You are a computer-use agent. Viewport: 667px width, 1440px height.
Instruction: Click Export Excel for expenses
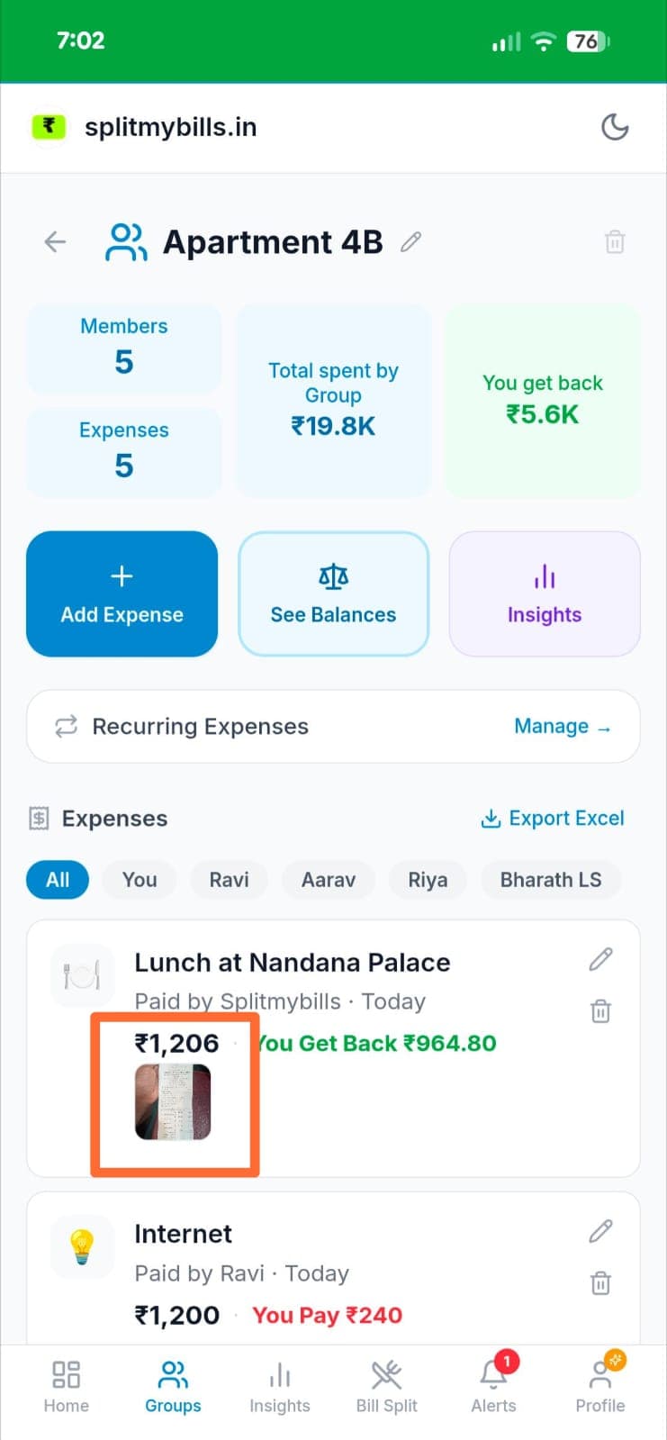(553, 818)
